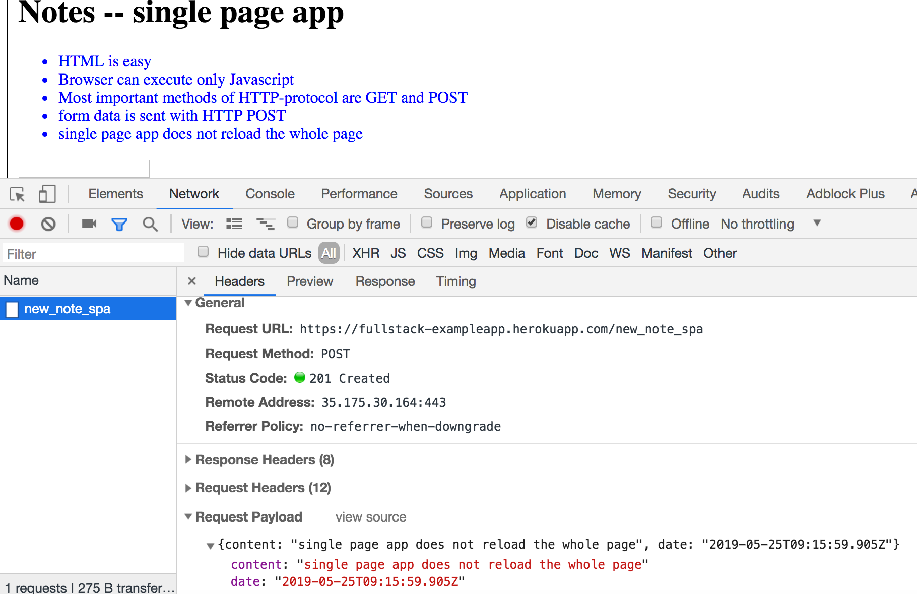
Task: Switch to the Console tab
Action: click(x=270, y=194)
